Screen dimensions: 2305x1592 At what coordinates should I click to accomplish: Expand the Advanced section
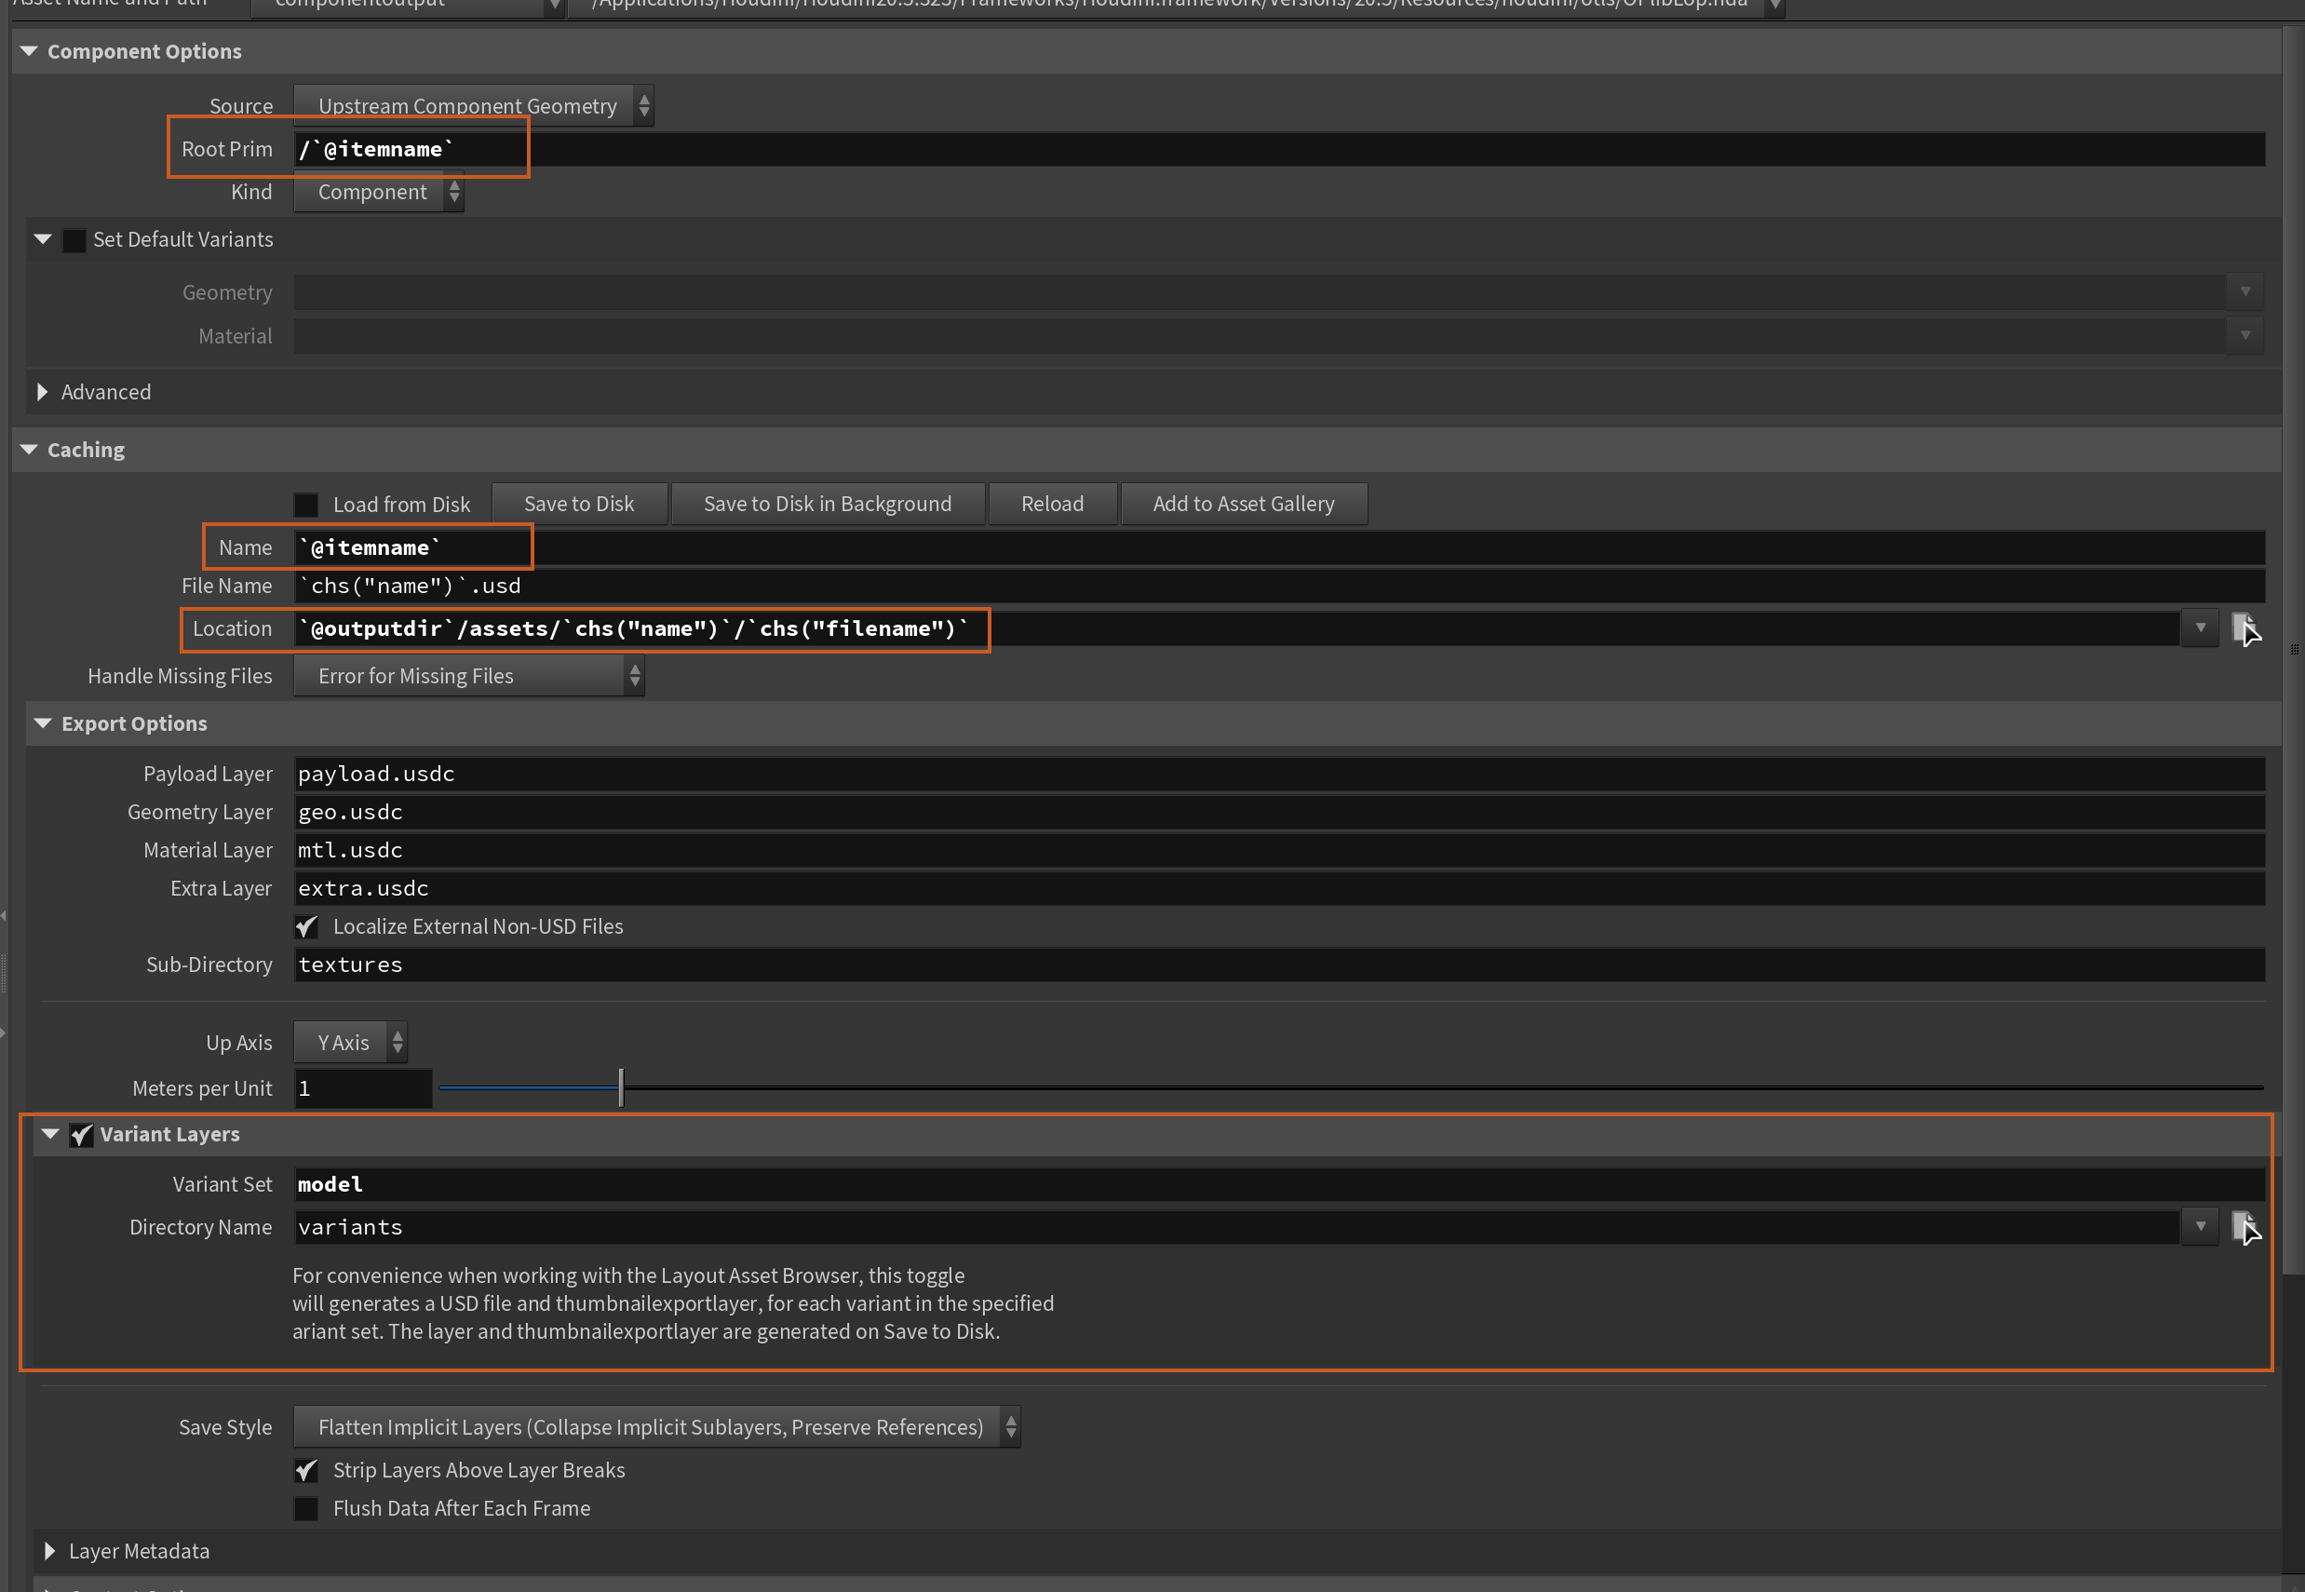tap(42, 392)
